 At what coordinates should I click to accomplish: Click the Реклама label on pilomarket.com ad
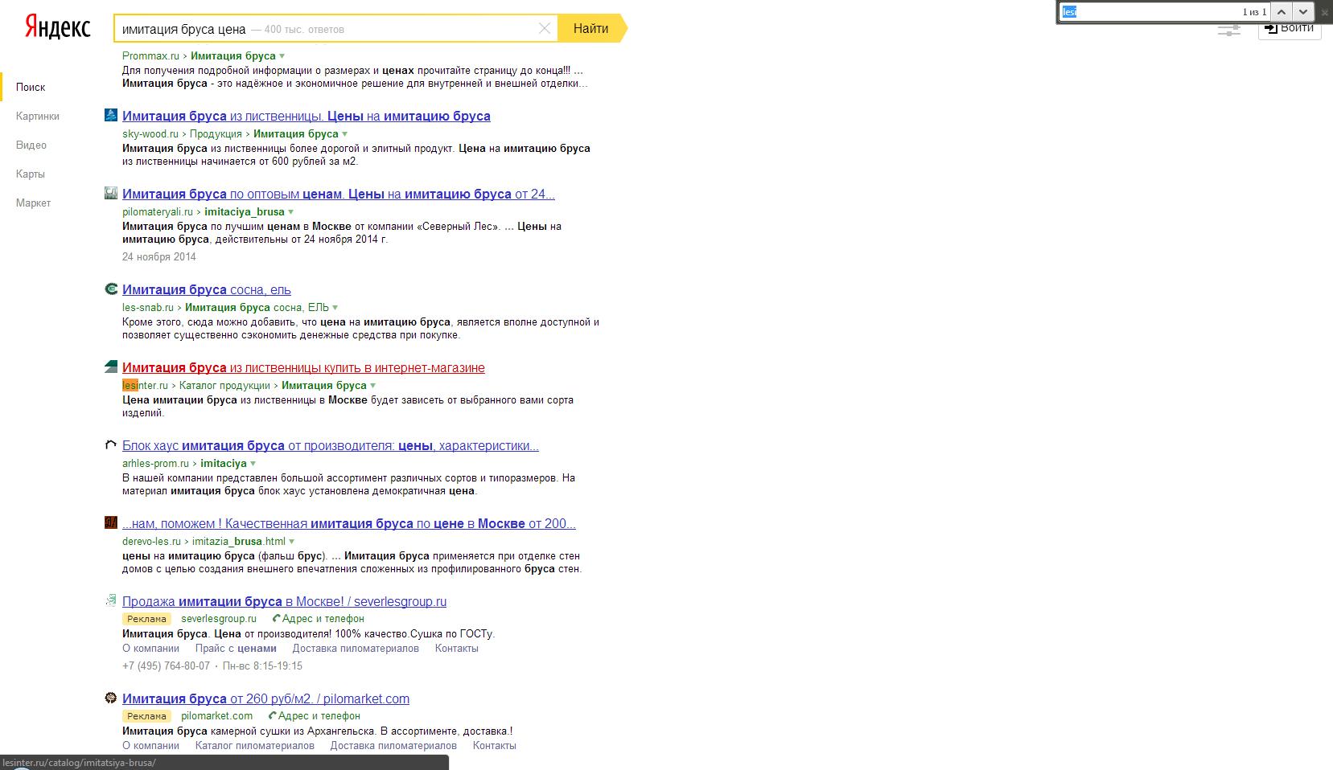146,716
